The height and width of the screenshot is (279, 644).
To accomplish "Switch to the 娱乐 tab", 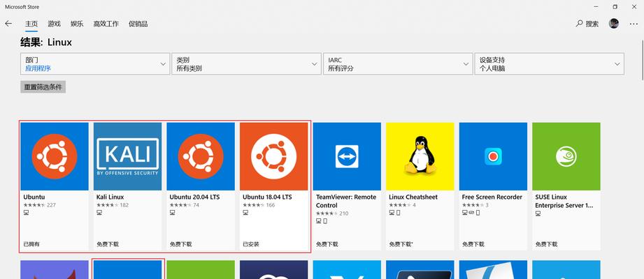I will click(77, 24).
